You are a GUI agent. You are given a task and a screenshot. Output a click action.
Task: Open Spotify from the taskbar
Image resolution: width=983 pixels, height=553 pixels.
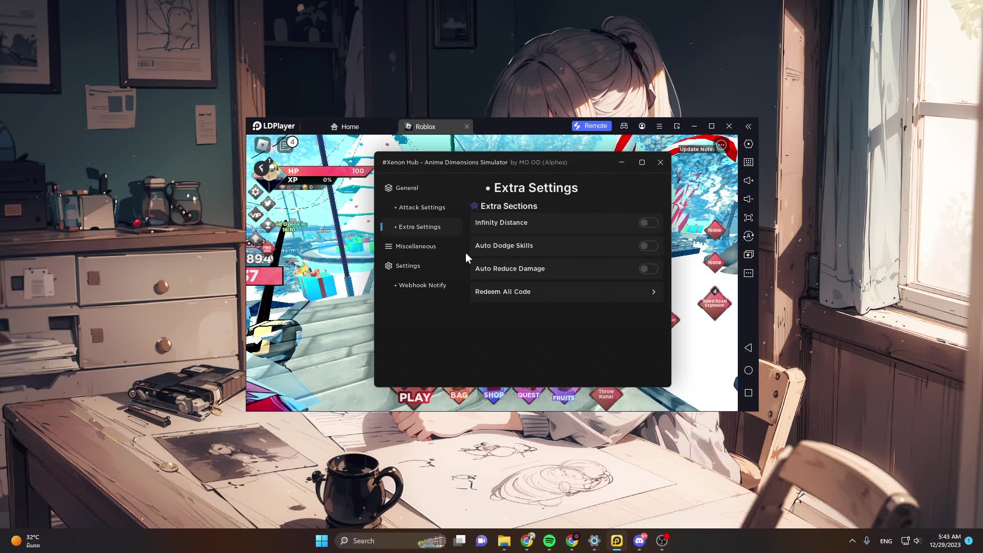[x=549, y=541]
